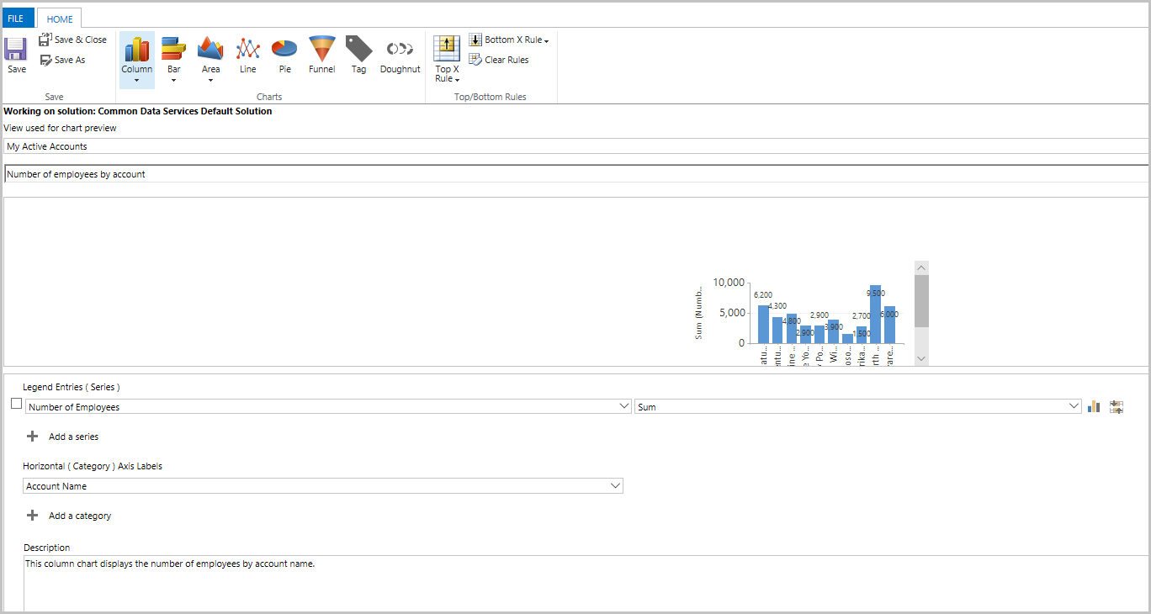Change chart type to Doughnut

[x=400, y=52]
